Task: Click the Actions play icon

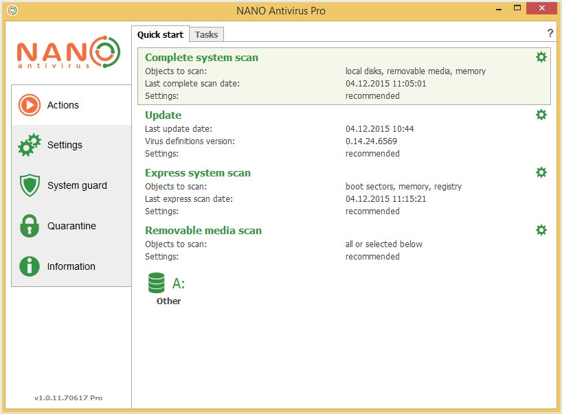Action: (x=30, y=105)
